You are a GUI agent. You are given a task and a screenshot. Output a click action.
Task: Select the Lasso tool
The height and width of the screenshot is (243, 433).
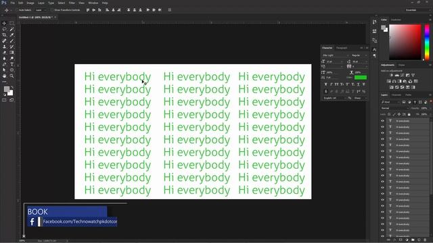click(4, 29)
